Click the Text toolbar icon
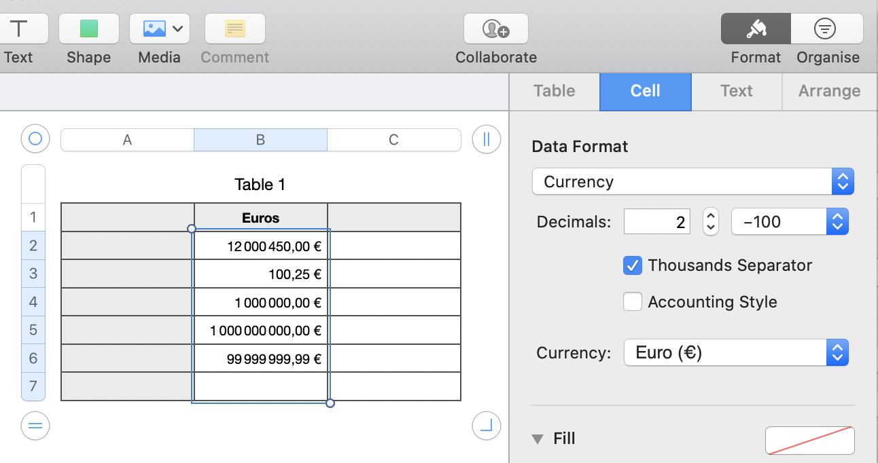Viewport: 878px width, 463px height. (x=18, y=29)
